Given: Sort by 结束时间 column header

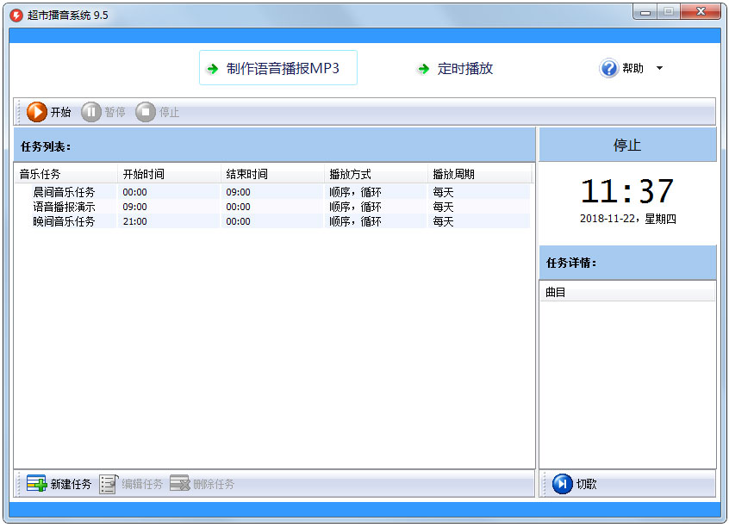Looking at the screenshot, I should (272, 174).
